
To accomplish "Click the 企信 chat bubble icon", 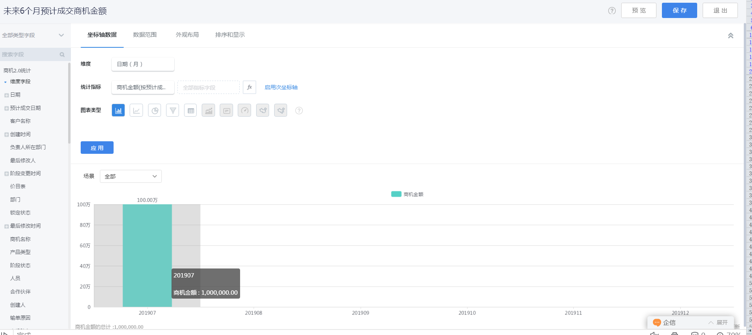I will point(657,322).
